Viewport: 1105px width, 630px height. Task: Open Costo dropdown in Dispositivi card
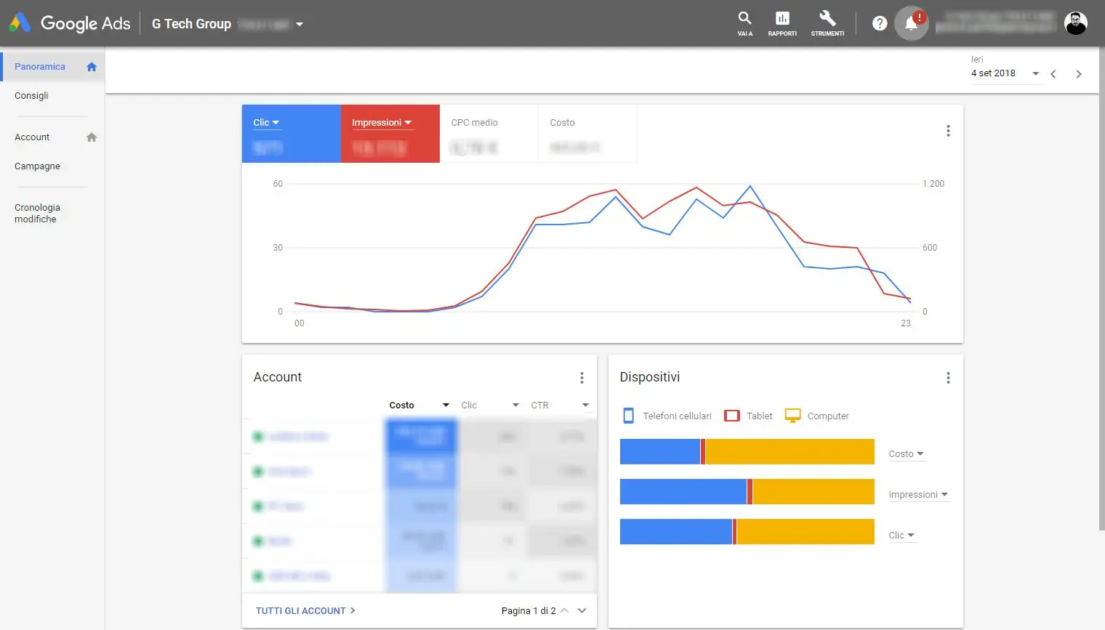907,454
